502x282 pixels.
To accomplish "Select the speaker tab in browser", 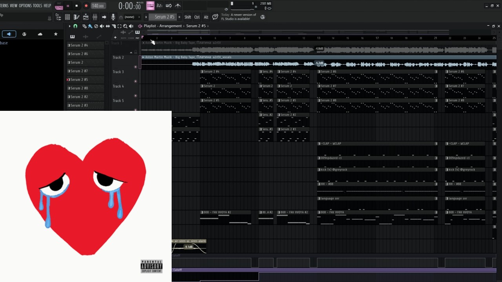I will [x=9, y=34].
